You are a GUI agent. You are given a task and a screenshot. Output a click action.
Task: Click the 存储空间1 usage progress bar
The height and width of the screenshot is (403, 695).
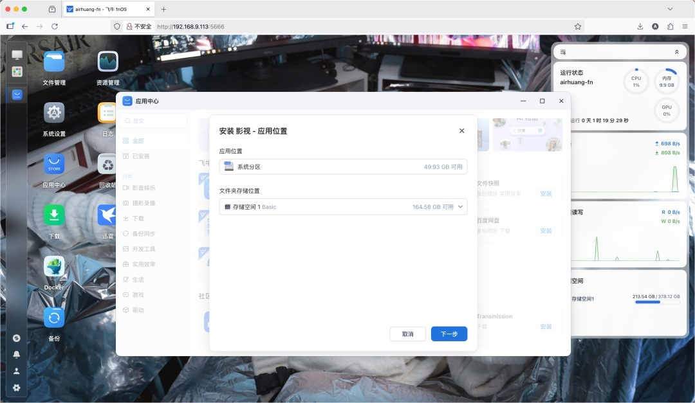click(x=657, y=303)
